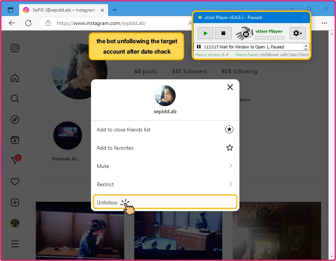Select Unfollow in the dialog
336x261 pixels.
[165, 202]
